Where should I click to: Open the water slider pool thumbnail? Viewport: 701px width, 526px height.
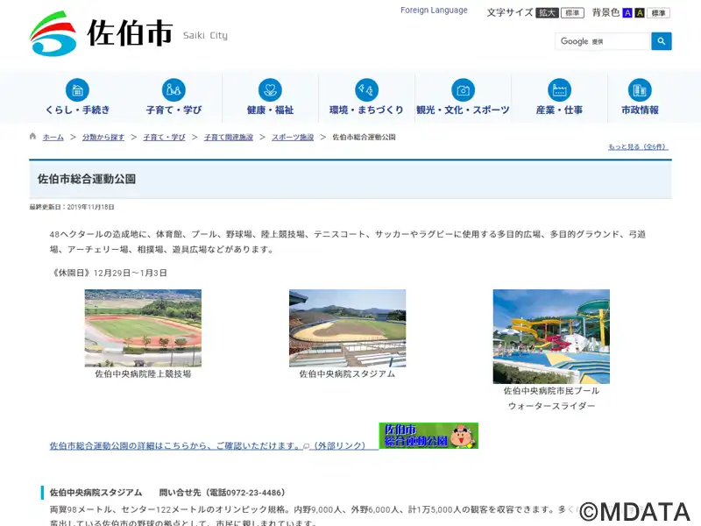point(551,337)
